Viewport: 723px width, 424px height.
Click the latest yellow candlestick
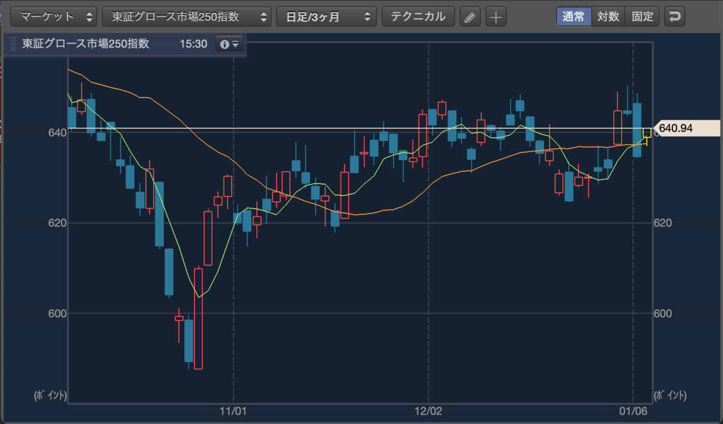click(x=647, y=133)
